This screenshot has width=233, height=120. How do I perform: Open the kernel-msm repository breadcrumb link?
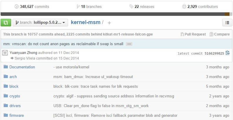pos(85,22)
